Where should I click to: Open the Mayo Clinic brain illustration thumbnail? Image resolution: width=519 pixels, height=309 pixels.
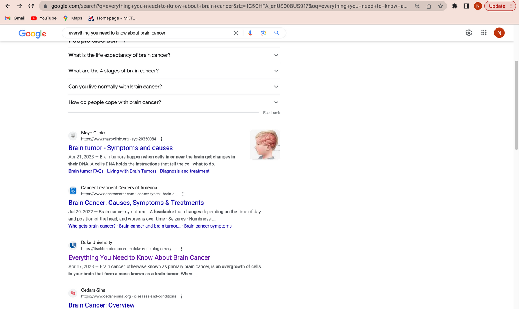tap(265, 145)
